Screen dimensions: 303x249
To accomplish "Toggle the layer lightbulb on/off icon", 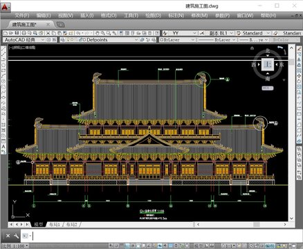I will [x=68, y=39].
